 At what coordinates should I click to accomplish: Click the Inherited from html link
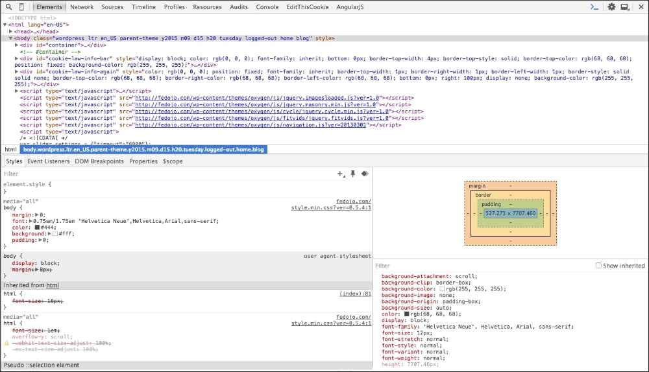pos(52,285)
